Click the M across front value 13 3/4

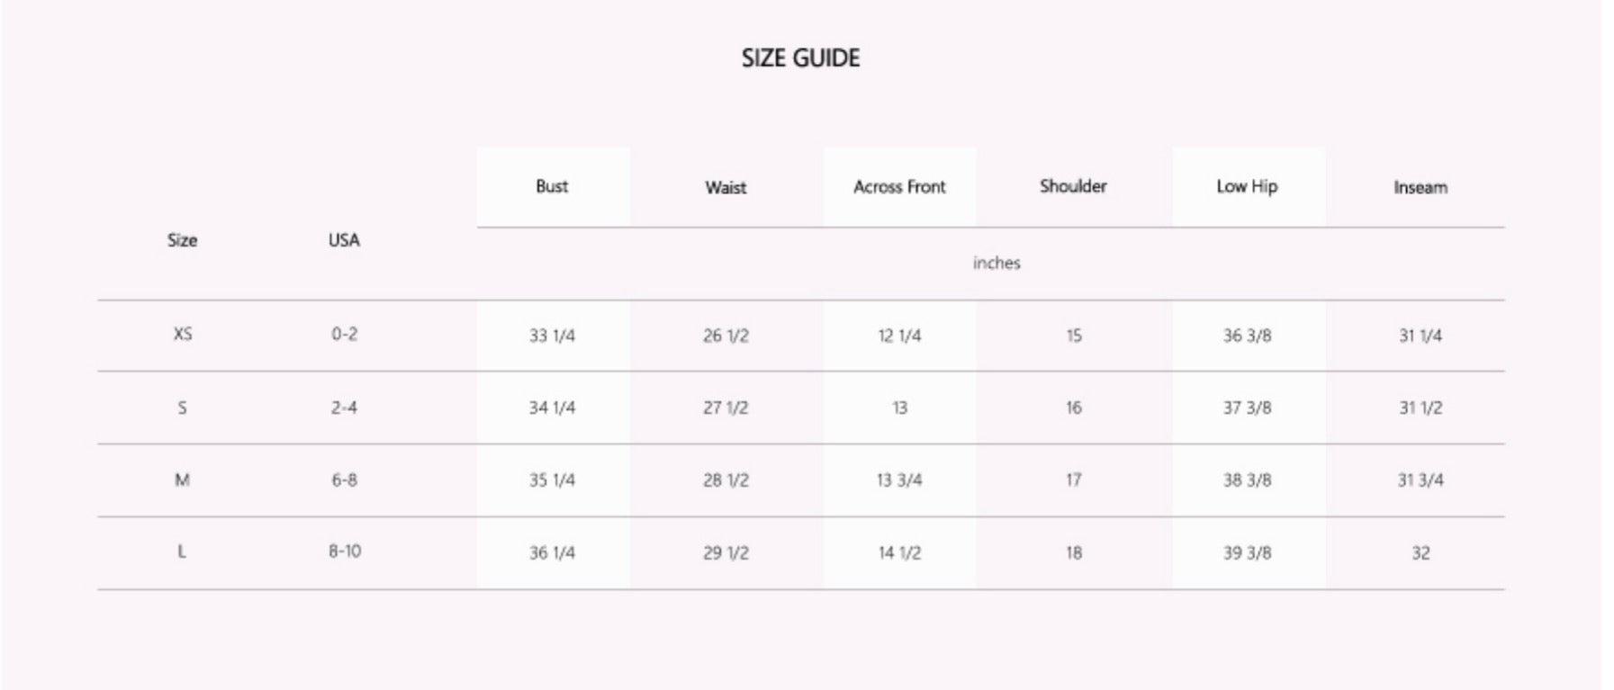(x=899, y=479)
